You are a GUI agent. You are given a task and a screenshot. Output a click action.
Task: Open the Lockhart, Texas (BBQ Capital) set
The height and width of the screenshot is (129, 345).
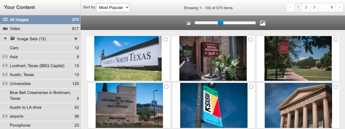coord(40,66)
